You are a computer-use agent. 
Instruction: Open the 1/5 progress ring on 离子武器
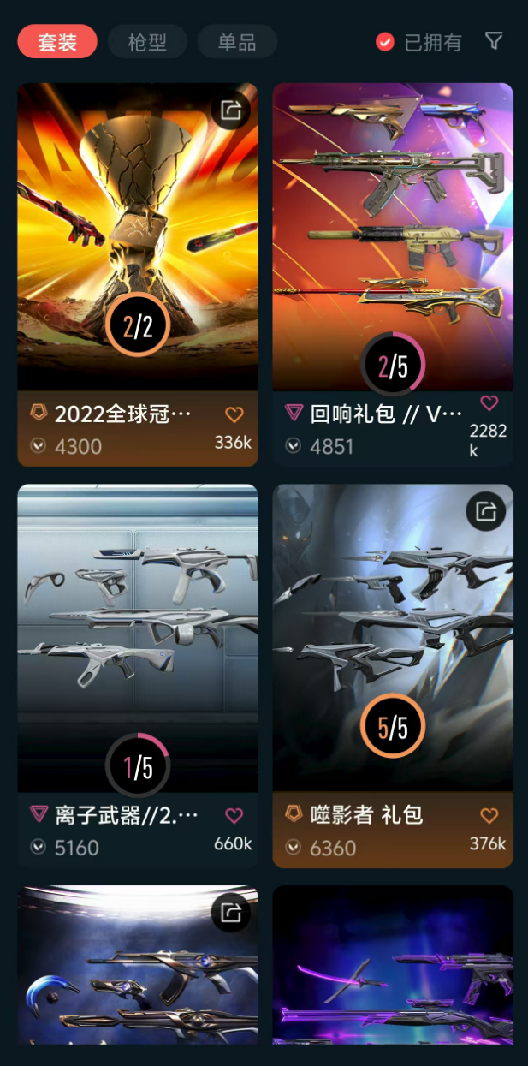coord(138,766)
